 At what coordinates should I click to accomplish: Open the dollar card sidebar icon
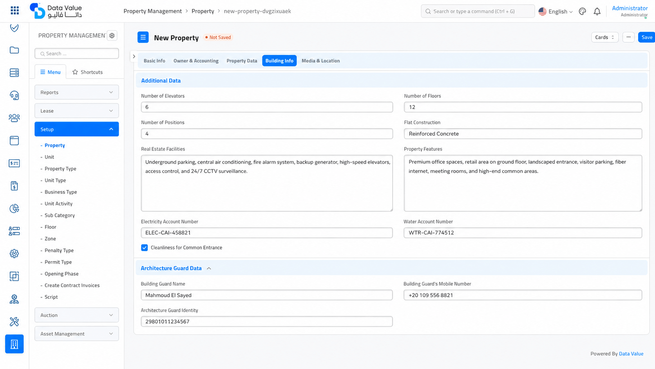(14, 163)
